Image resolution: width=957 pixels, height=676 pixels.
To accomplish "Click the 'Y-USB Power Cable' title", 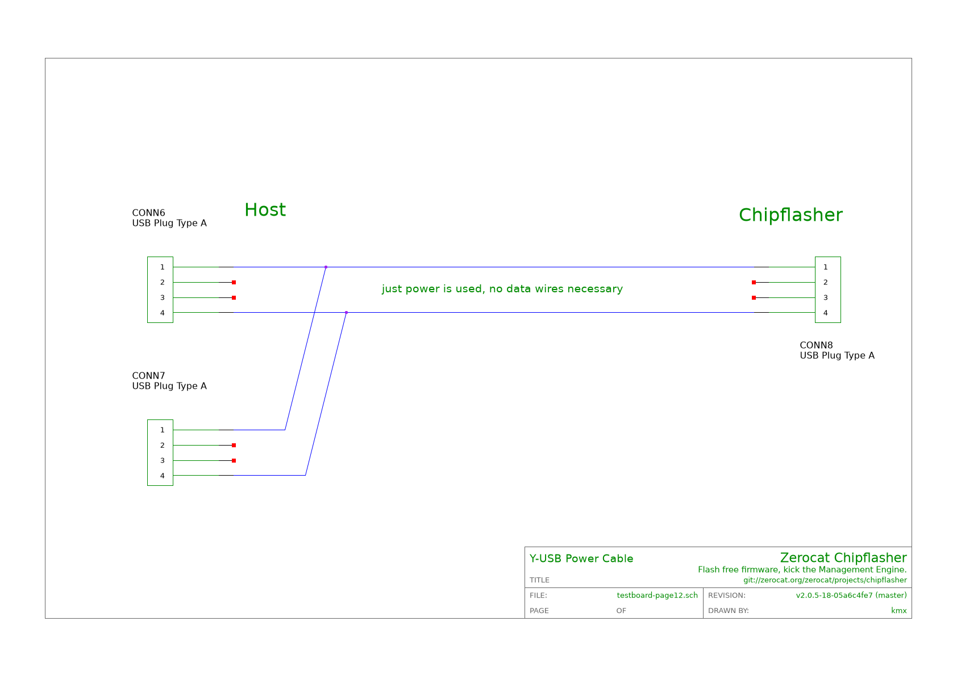I will click(x=581, y=559).
